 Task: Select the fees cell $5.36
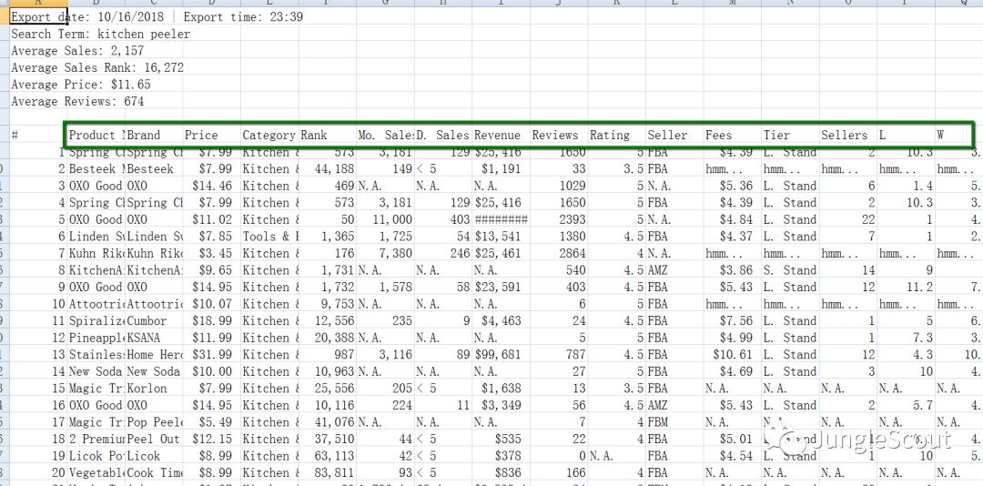pos(732,186)
